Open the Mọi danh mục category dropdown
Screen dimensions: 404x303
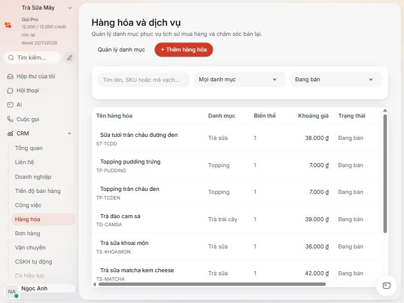coord(239,80)
